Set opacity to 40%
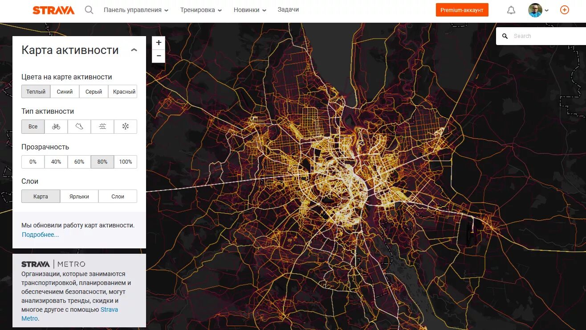The width and height of the screenshot is (586, 330). click(x=56, y=162)
